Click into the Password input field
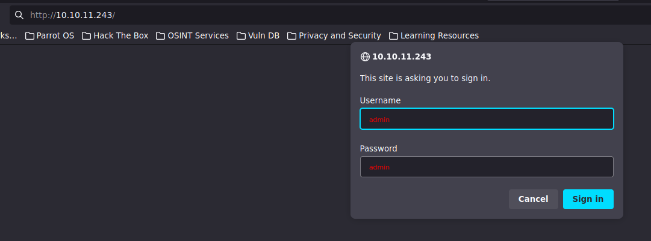Viewport: 651px width, 241px height. coord(487,167)
